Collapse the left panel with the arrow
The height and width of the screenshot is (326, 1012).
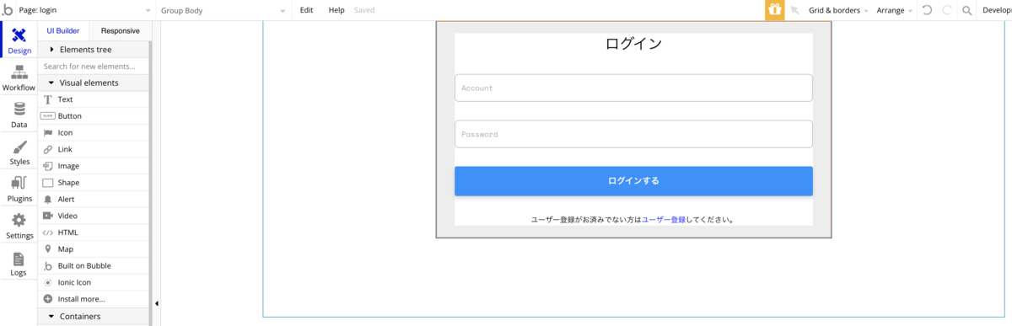(x=156, y=303)
